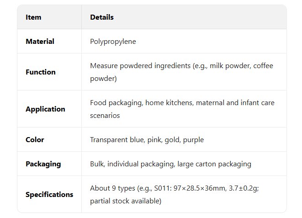302x218 pixels.
Task: Select the 'Color' row label
Action: 35,140
